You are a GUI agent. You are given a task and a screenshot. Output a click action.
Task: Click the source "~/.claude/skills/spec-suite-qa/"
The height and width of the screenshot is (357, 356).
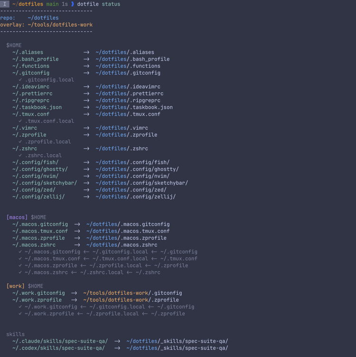[60, 341]
